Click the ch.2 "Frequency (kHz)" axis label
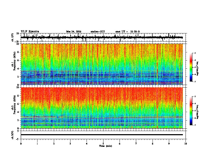 click(x=15, y=105)
